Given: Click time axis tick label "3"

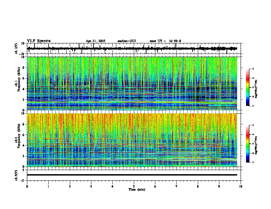Looking at the screenshot, I should tap(91, 186).
